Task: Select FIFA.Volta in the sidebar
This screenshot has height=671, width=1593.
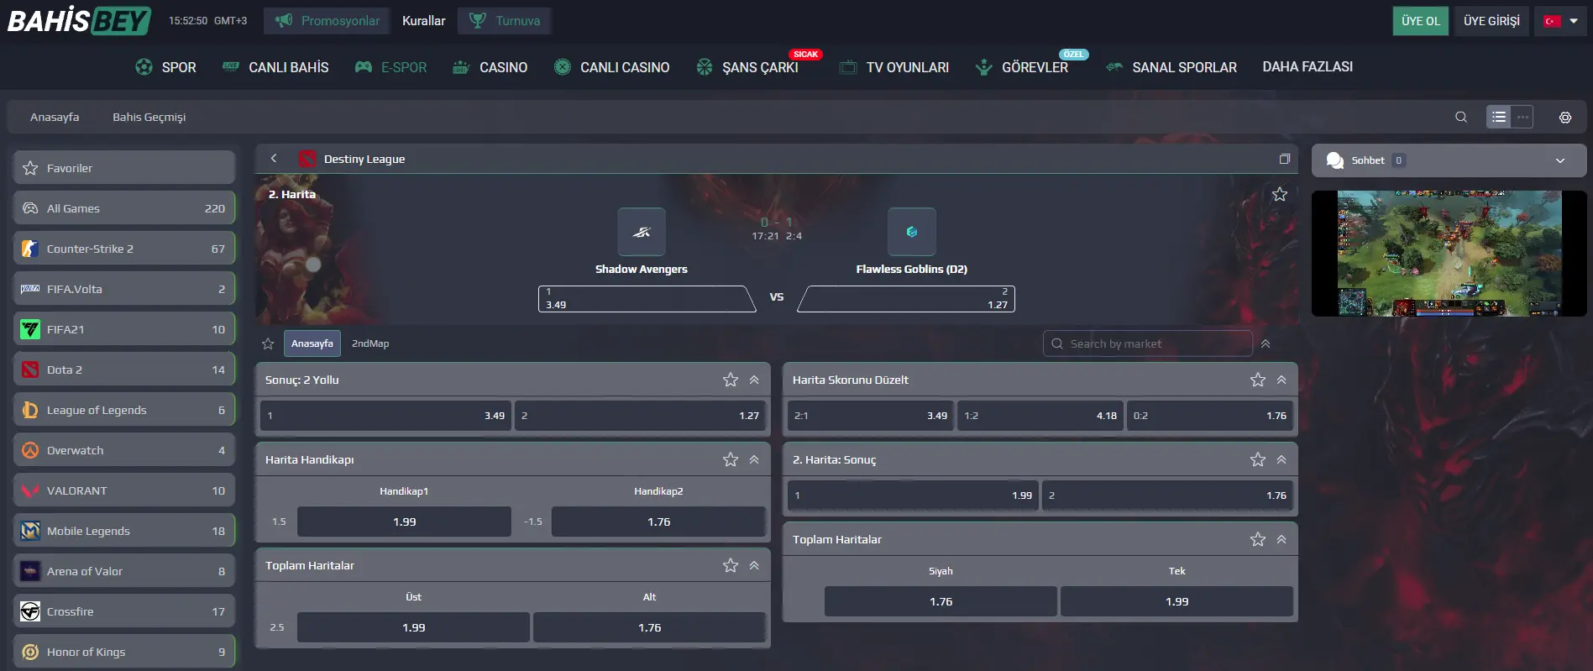Action: [124, 289]
